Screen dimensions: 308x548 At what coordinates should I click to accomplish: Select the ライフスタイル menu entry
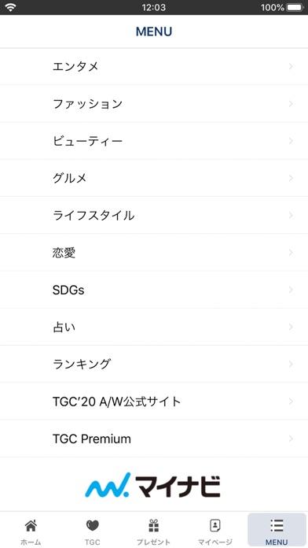click(154, 215)
